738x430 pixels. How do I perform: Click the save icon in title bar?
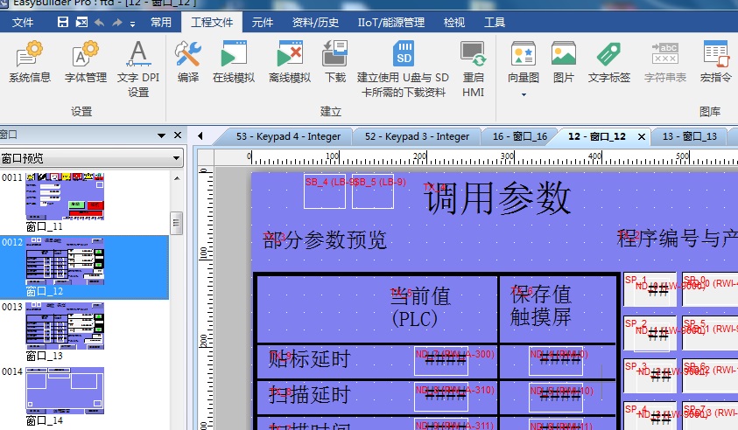[x=63, y=22]
